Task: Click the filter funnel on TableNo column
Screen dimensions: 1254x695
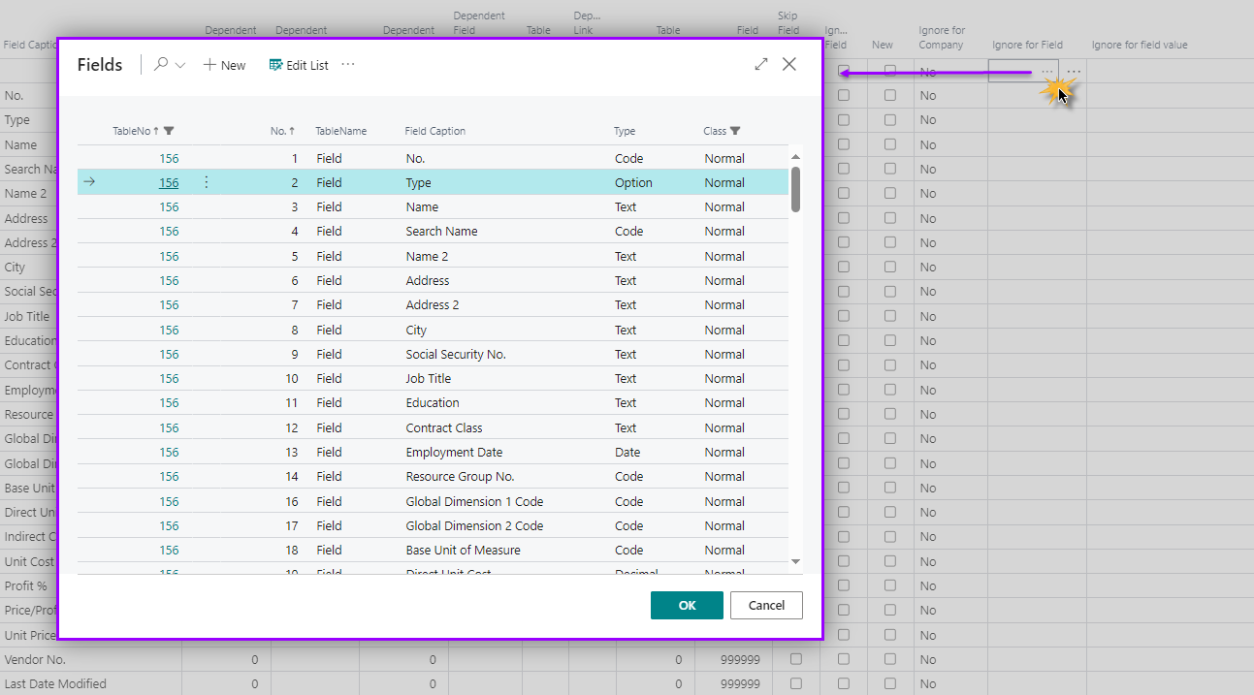Action: pyautogui.click(x=170, y=131)
